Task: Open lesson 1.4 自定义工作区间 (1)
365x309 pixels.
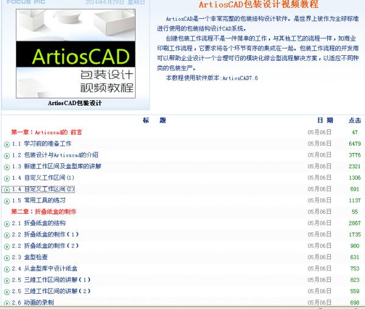Action: click(43, 178)
